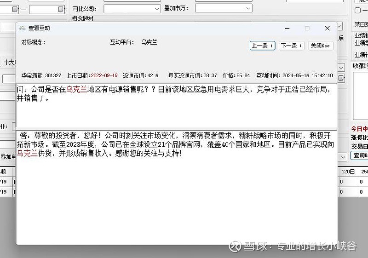Click the 互动平台 value 乌克兰

tap(149, 42)
